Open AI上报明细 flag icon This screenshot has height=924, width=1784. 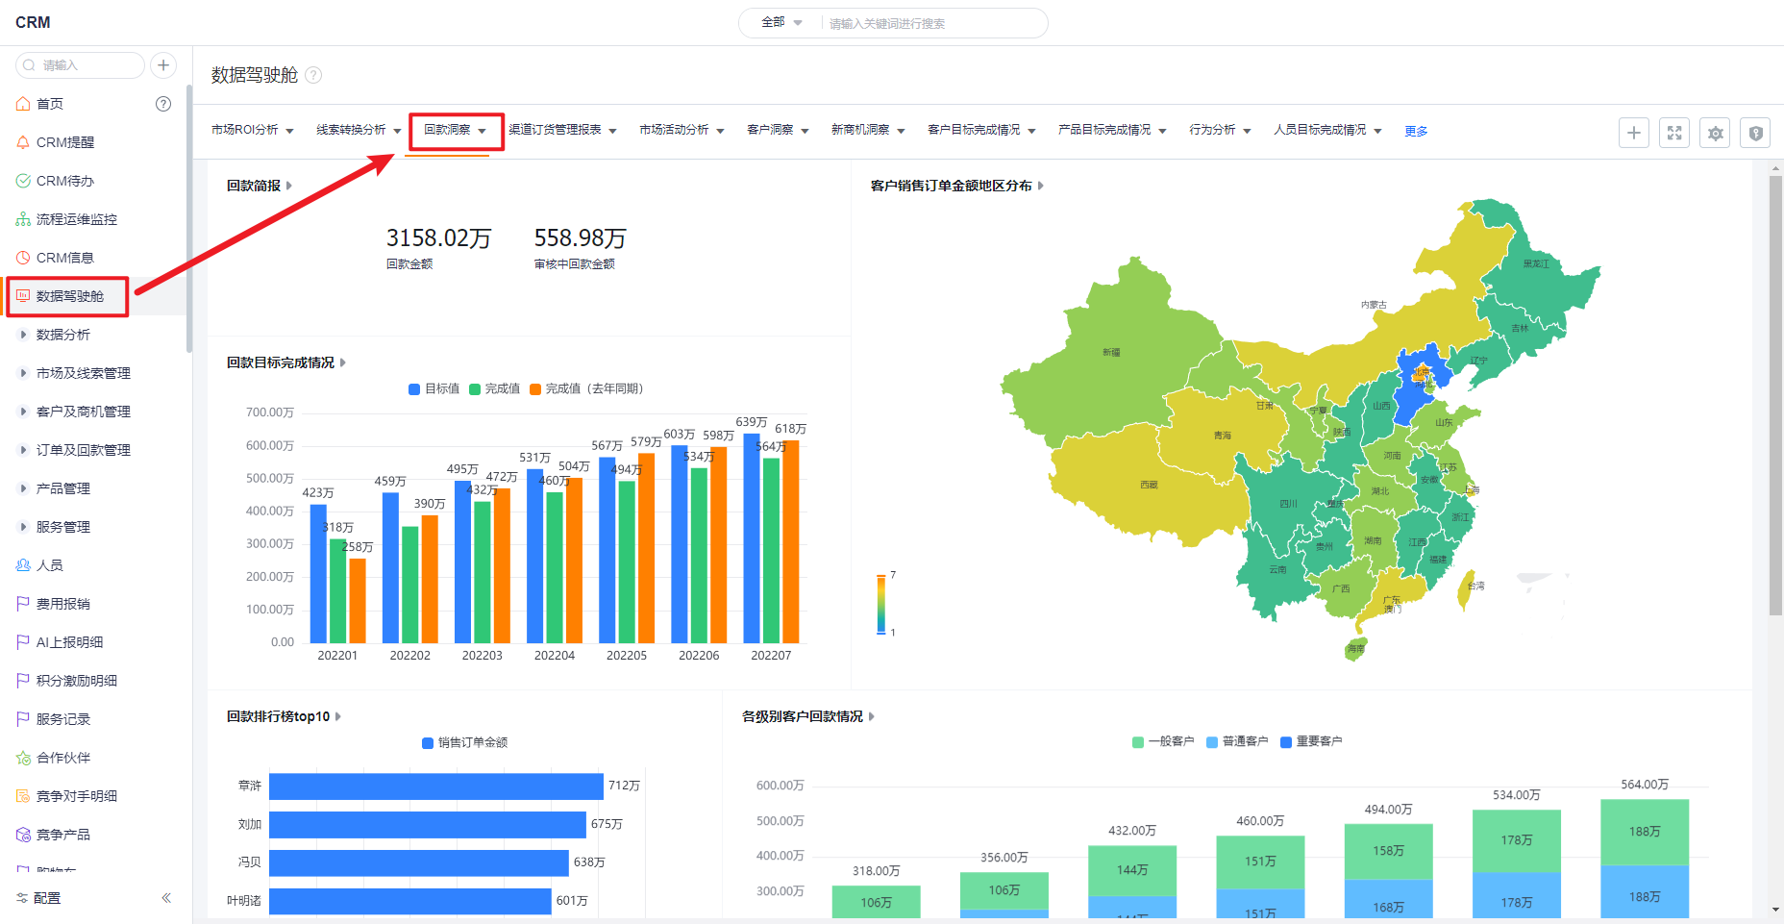(23, 642)
